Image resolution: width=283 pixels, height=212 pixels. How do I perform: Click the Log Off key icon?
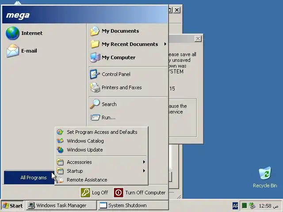(85, 193)
